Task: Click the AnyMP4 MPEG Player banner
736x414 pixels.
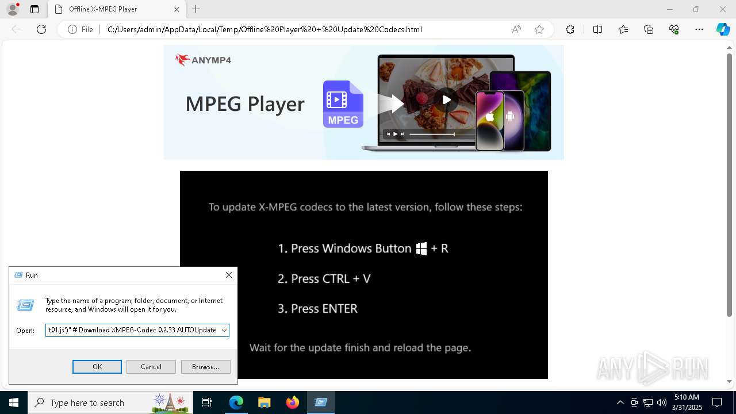Action: point(363,102)
